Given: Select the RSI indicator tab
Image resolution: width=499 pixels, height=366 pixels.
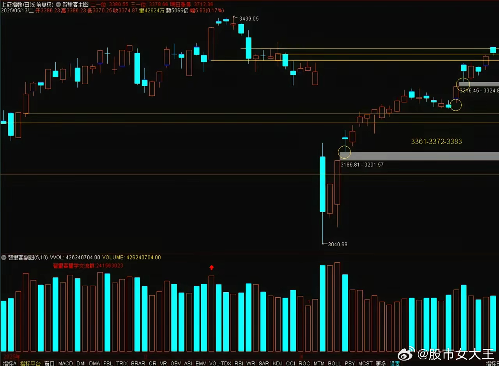Looking at the screenshot, I should click(x=239, y=363).
